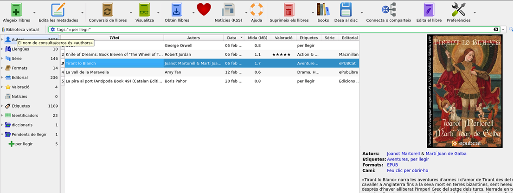The image size is (513, 193).
Task: Sort by the Autors column header
Action: click(x=193, y=38)
